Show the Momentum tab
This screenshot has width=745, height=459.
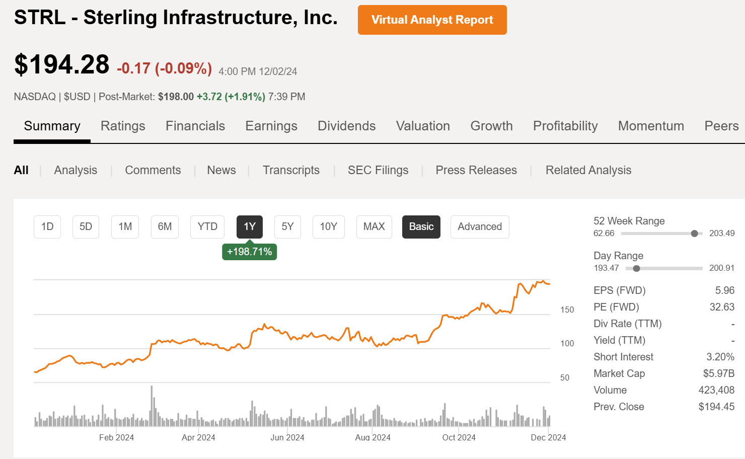[651, 126]
